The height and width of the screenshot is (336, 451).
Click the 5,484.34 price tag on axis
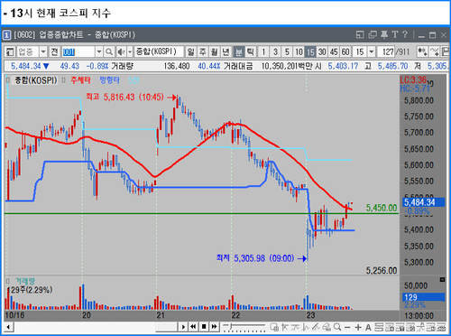(x=424, y=202)
